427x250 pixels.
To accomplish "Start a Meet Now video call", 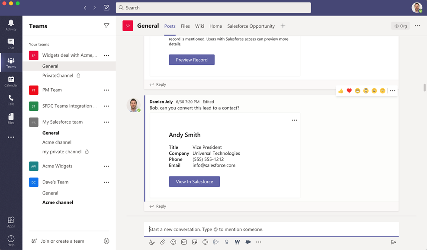I will pyautogui.click(x=205, y=242).
